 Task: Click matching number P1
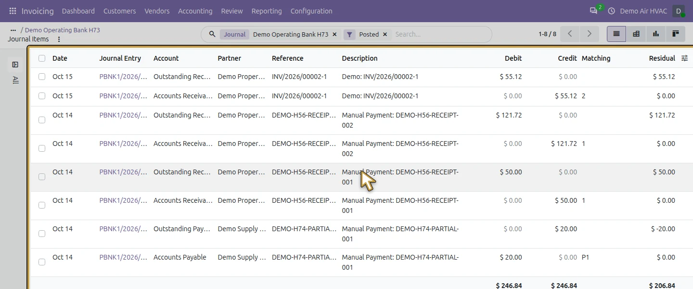(x=585, y=257)
